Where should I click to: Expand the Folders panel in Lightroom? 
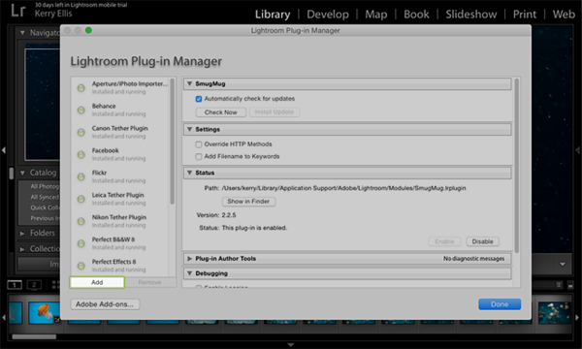click(x=22, y=234)
